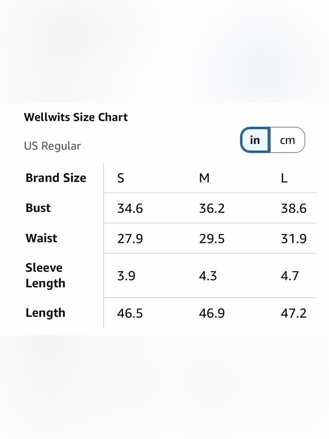Viewport: 329px width, 439px height.
Task: Click length value 47.2 for size L
Action: pyautogui.click(x=294, y=313)
